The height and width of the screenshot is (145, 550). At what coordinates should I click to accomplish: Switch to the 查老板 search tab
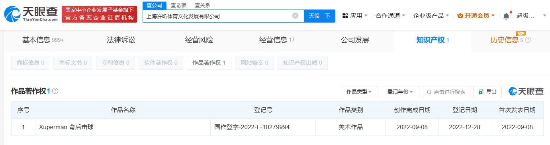point(178,5)
